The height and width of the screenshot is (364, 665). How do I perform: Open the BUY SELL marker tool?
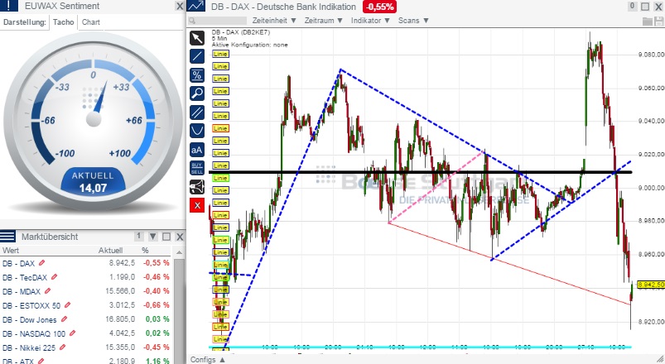[197, 168]
